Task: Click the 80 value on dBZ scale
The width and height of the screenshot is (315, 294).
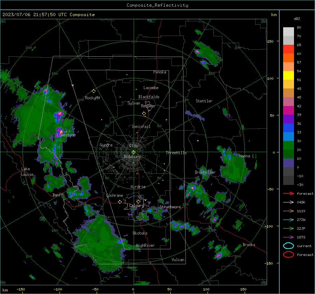Action: (299, 28)
